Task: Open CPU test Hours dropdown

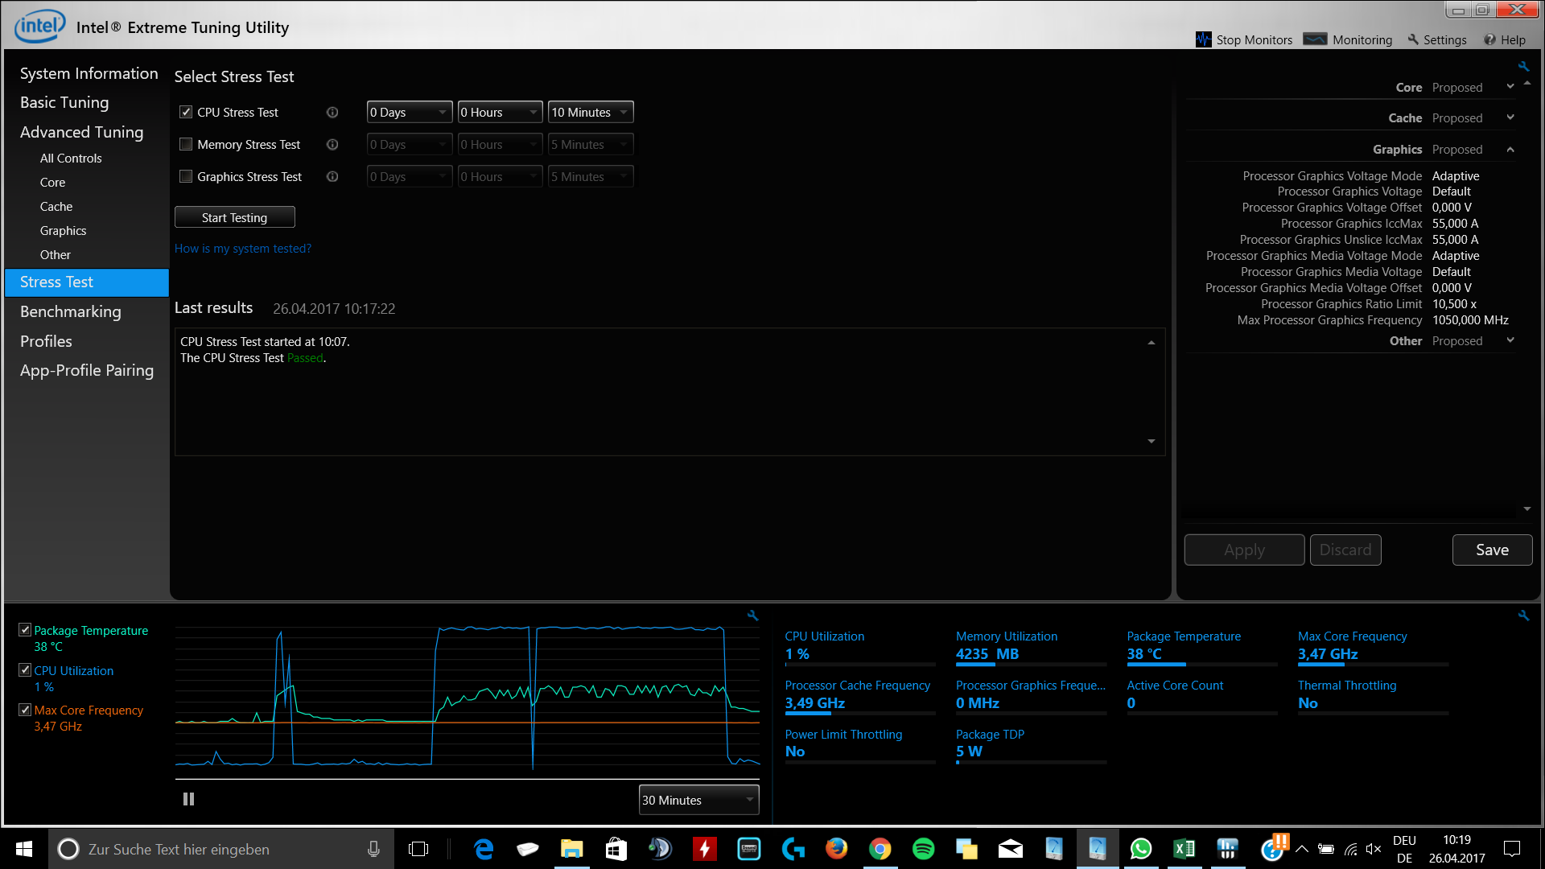Action: pos(501,113)
